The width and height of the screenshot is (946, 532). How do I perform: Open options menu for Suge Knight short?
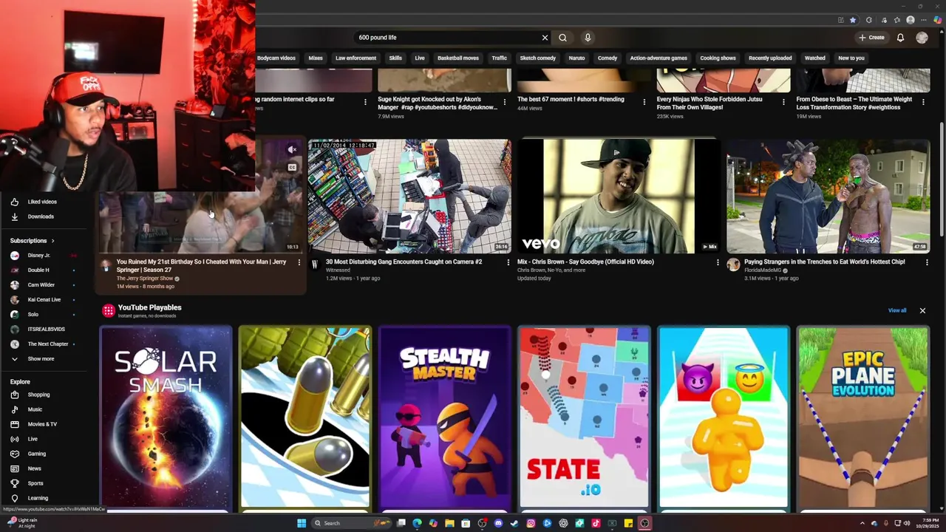coord(505,103)
